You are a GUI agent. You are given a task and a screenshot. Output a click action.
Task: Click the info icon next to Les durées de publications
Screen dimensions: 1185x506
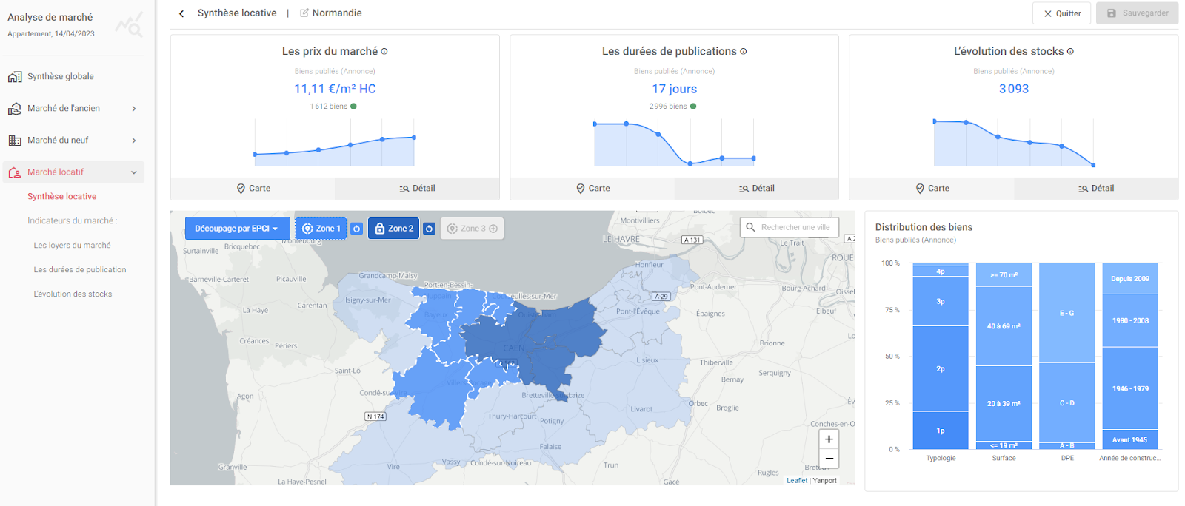coord(743,51)
